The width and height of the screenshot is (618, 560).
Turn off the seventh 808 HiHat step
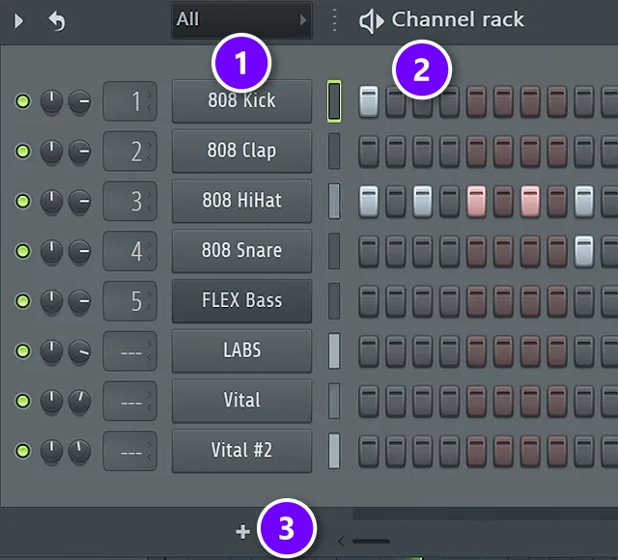click(x=530, y=201)
